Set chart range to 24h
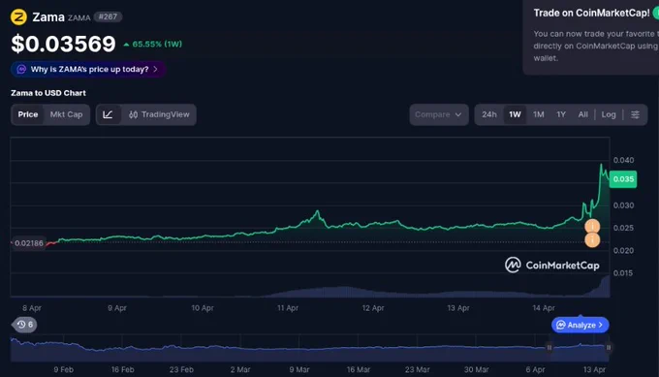Viewport: 659px width, 377px height. 489,114
